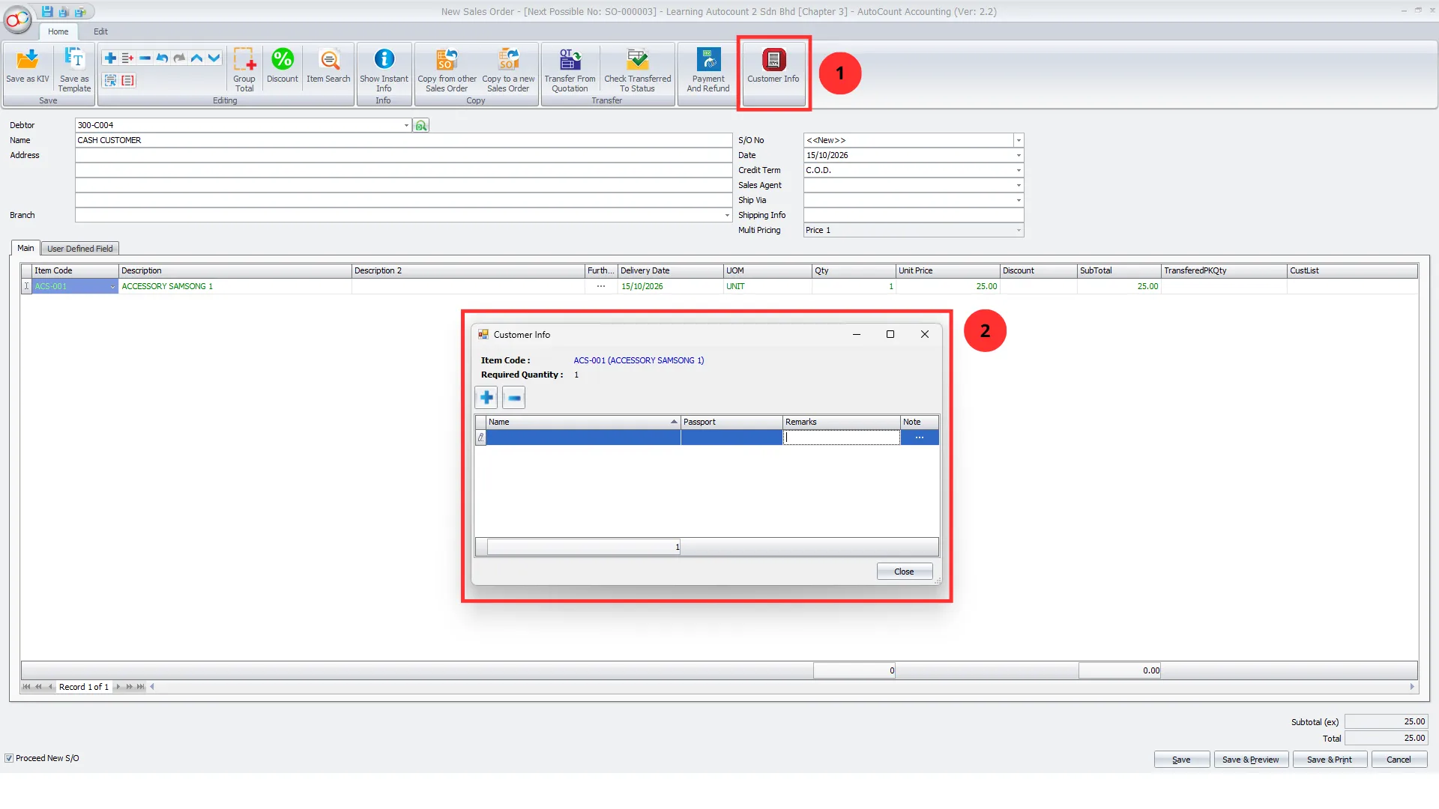The width and height of the screenshot is (1439, 809).
Task: Open the Note ellipsis in Customer Info row
Action: click(x=919, y=437)
